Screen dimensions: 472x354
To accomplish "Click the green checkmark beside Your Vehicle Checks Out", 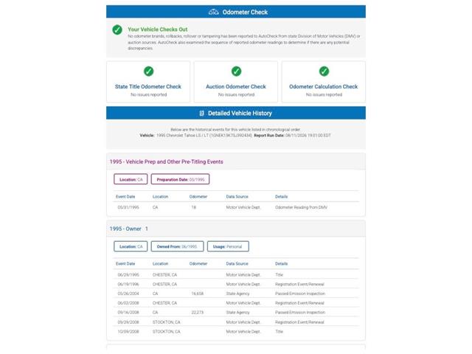I will click(x=117, y=29).
